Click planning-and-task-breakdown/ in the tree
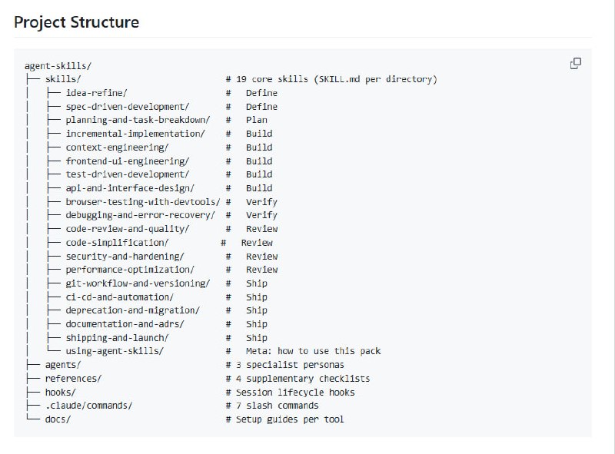Image resolution: width=615 pixels, height=454 pixels. click(137, 120)
